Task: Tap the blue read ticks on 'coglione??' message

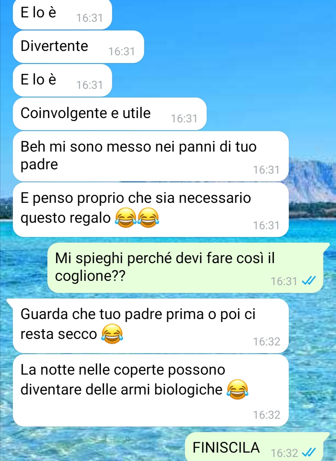Action: (x=309, y=281)
